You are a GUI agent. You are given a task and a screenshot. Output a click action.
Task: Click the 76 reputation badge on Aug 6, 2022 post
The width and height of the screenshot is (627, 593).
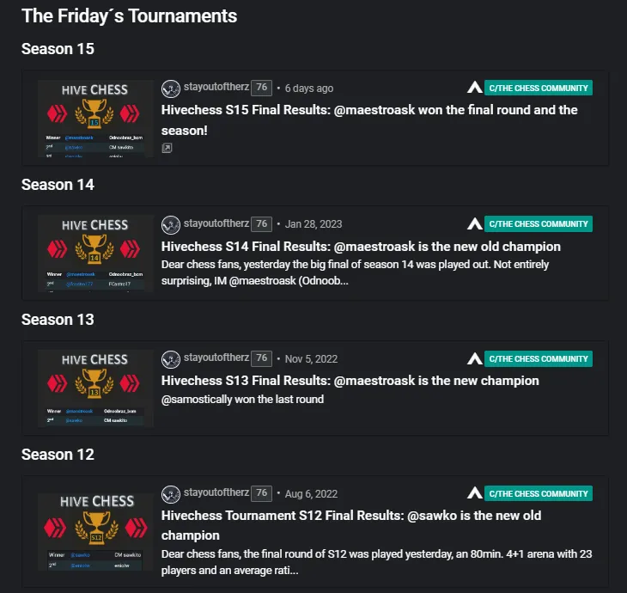(x=262, y=493)
